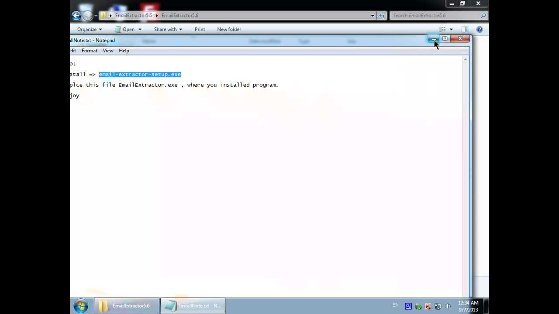
Task: Click the word EmailExtractor.exe in Notepad
Action: pyautogui.click(x=148, y=85)
